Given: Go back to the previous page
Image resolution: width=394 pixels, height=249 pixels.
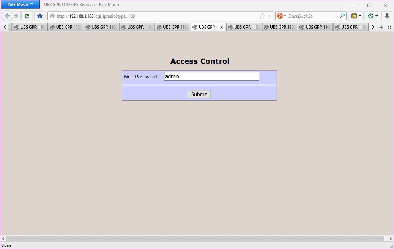Looking at the screenshot, I should [x=7, y=16].
